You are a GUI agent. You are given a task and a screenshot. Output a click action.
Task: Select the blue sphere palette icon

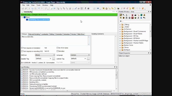(141, 18)
